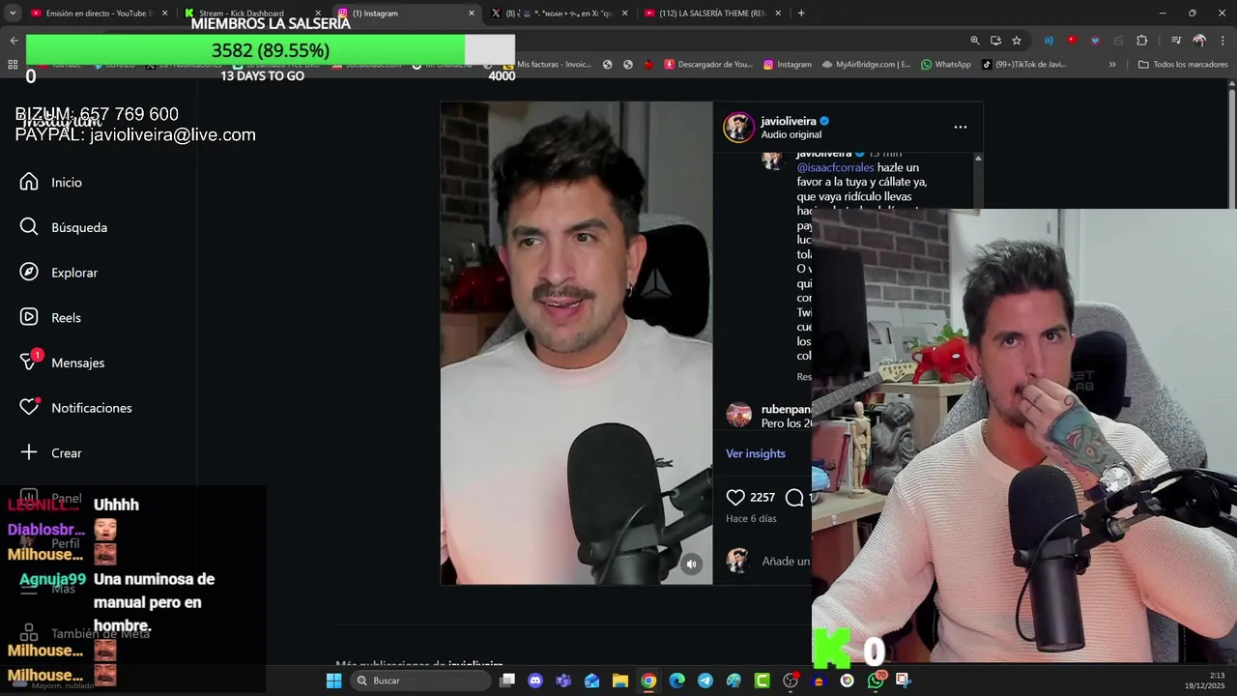Viewport: 1237px width, 696px height.
Task: Open Instagram Inicio home icon
Action: tap(29, 182)
